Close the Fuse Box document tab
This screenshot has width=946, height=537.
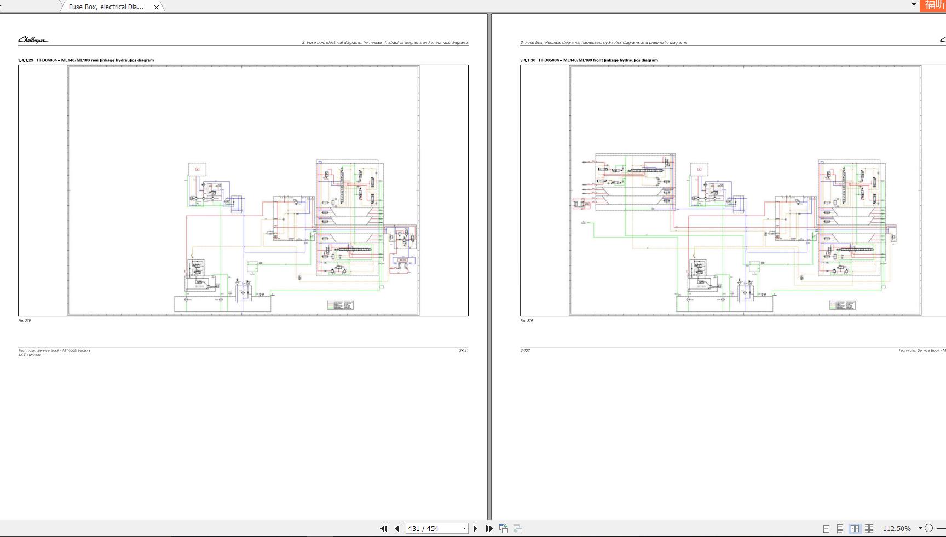coord(157,7)
